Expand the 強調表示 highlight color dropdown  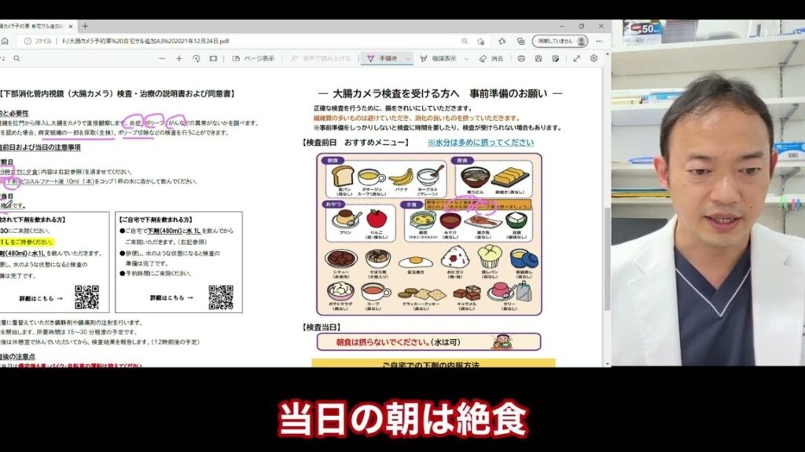tap(465, 58)
